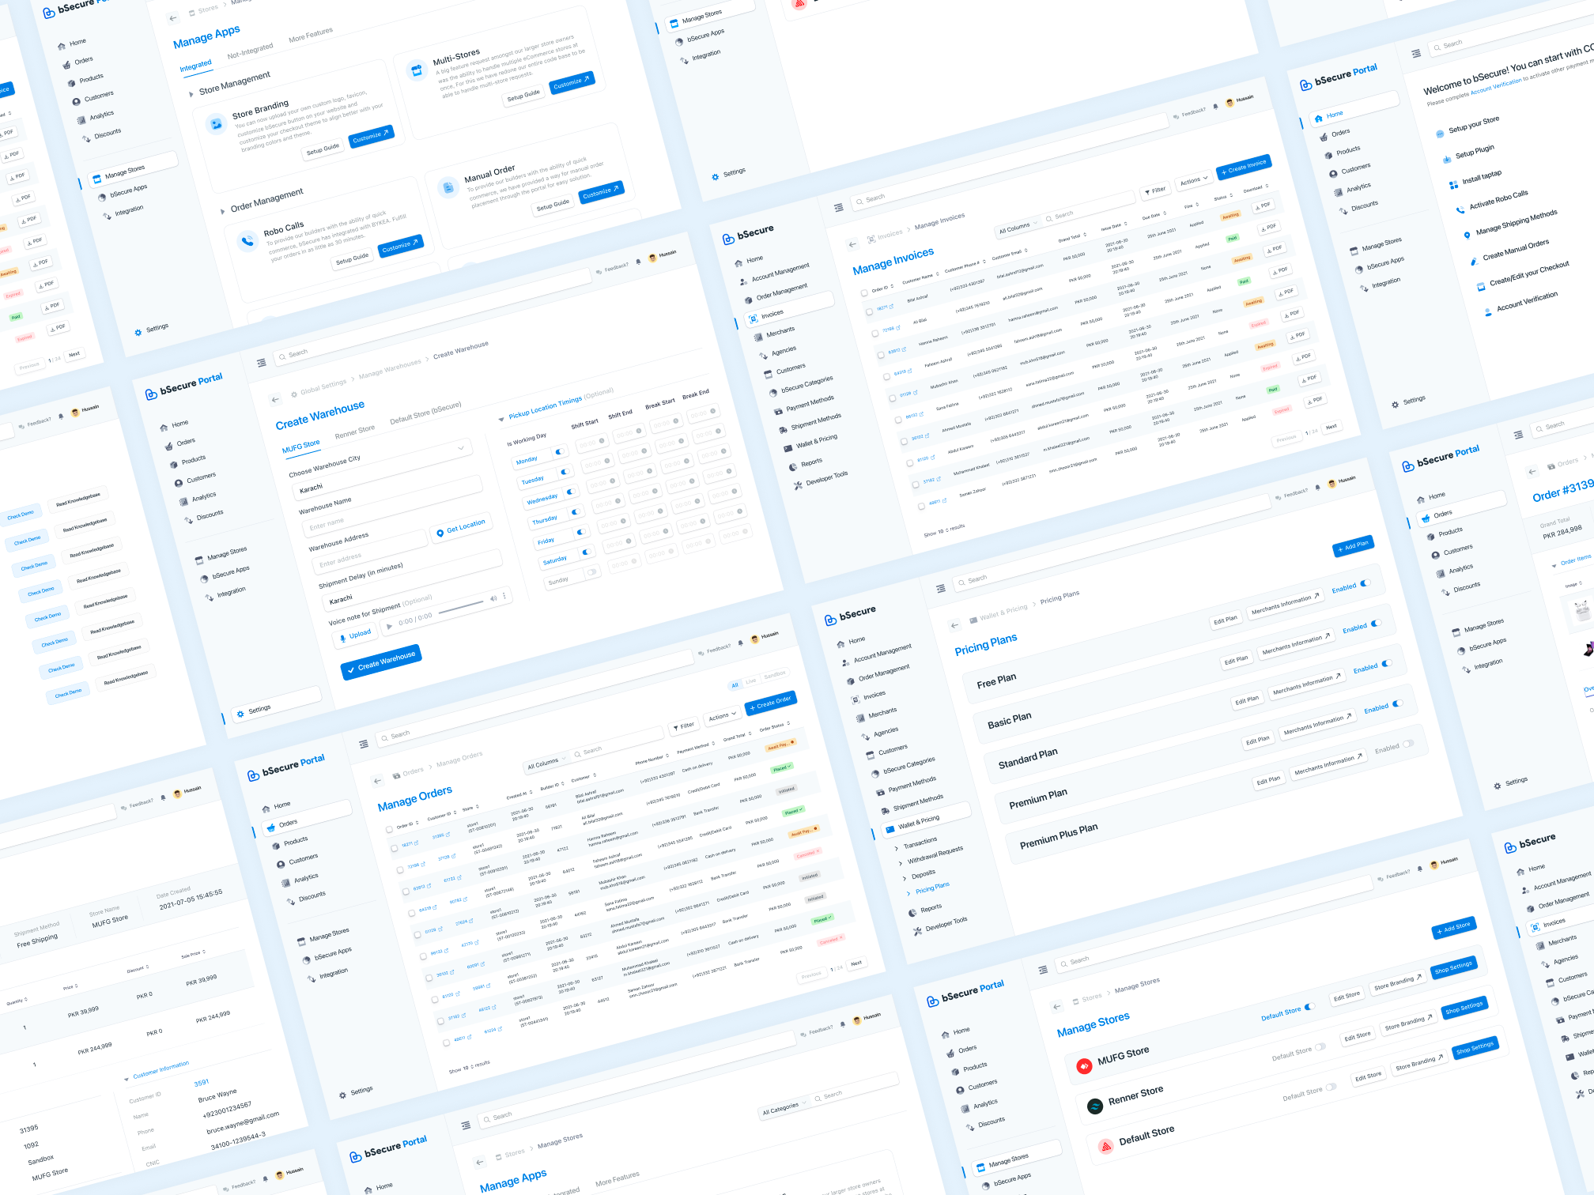Open All Columns dropdown in Manage Invoices

(x=1018, y=228)
